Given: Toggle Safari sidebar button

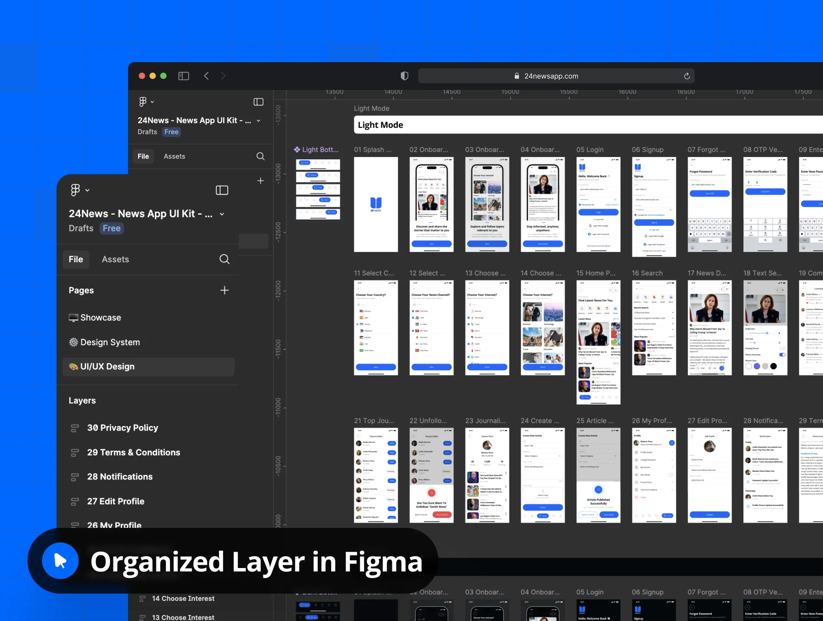Looking at the screenshot, I should point(184,76).
